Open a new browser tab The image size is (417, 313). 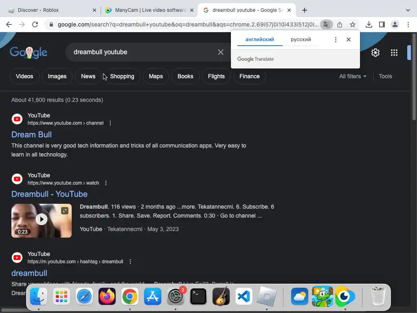(305, 10)
